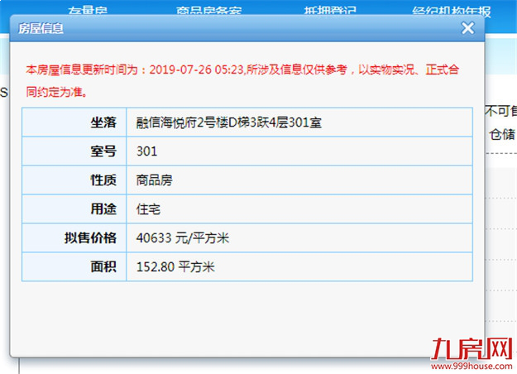
Task: Select the 住宅 value cell
Action: tap(299, 209)
